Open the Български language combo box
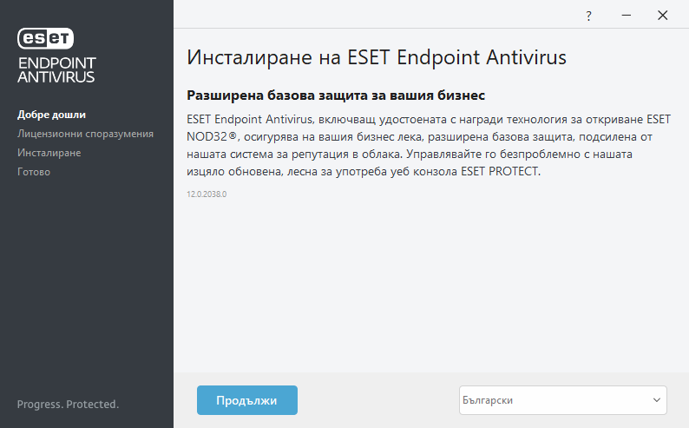The height and width of the screenshot is (428, 689). 555,400
